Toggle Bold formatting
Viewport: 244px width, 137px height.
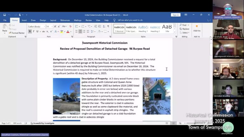point(30,31)
